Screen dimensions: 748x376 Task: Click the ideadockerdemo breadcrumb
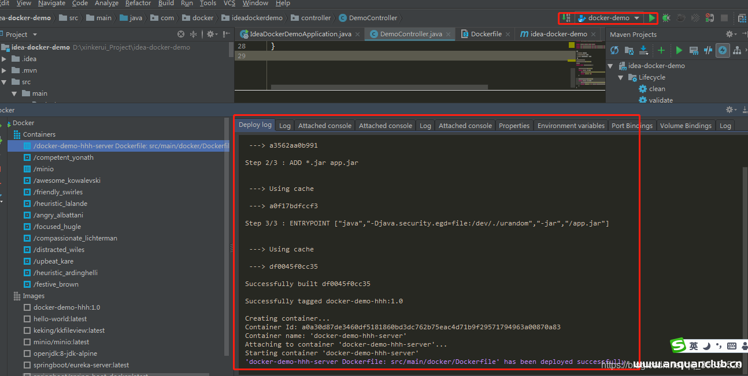point(253,18)
